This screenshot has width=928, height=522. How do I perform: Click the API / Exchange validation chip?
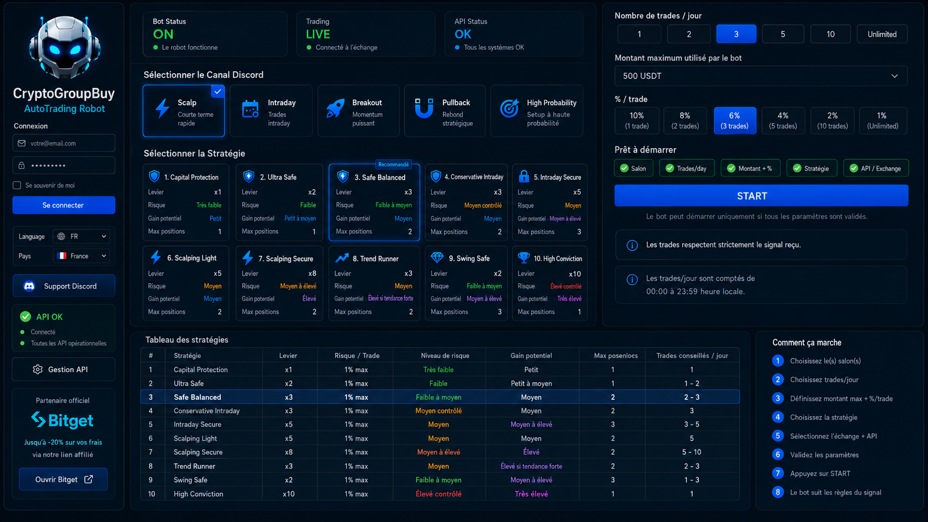pos(876,168)
